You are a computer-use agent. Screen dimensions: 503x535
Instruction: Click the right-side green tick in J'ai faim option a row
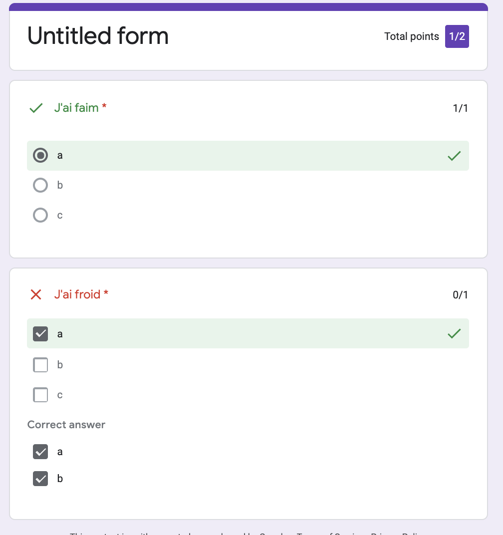tap(454, 156)
